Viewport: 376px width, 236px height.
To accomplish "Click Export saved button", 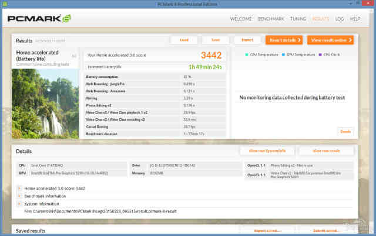I will 266,231.
